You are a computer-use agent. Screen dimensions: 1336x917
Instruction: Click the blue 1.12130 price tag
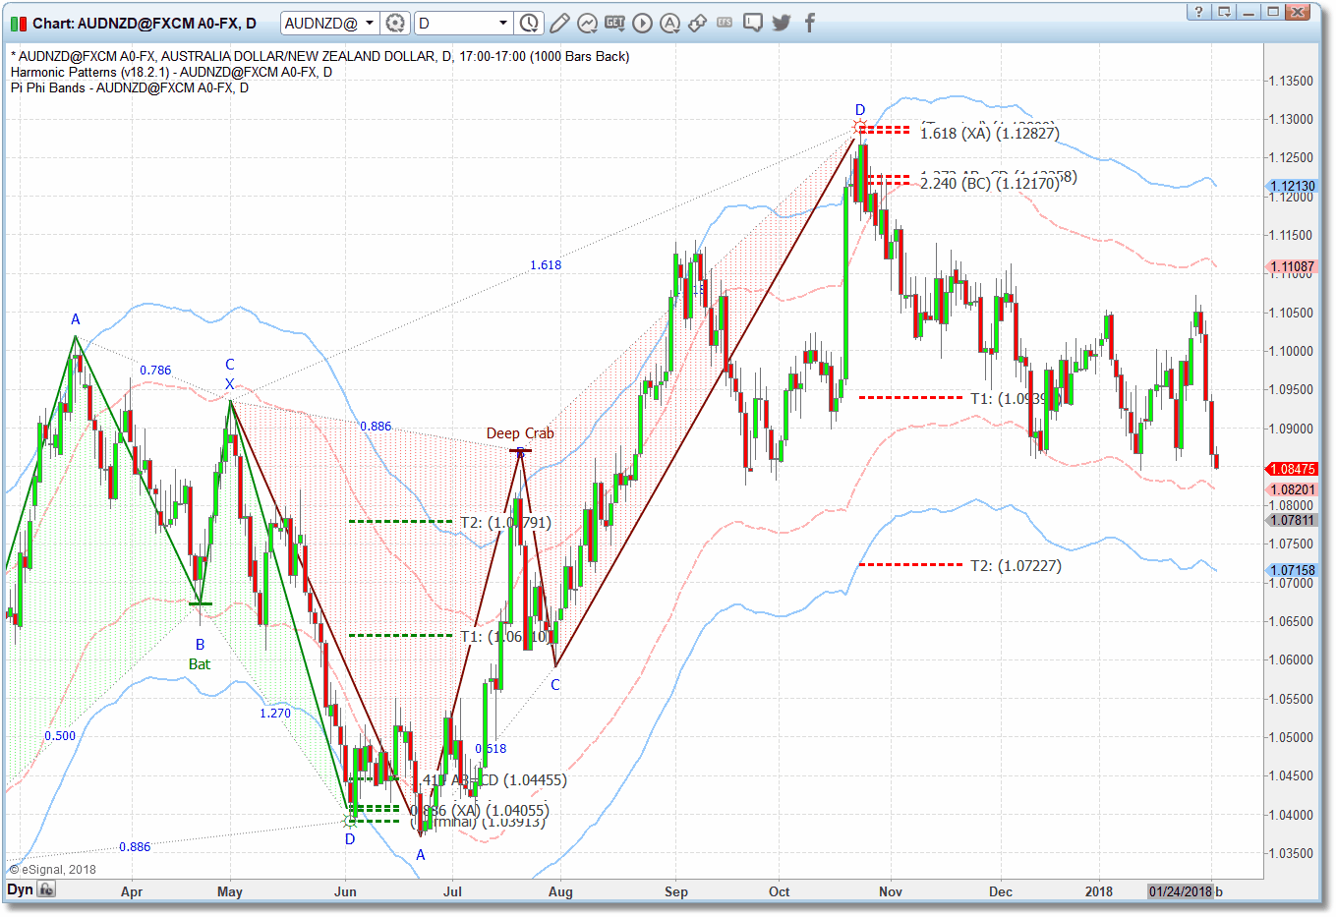1292,186
